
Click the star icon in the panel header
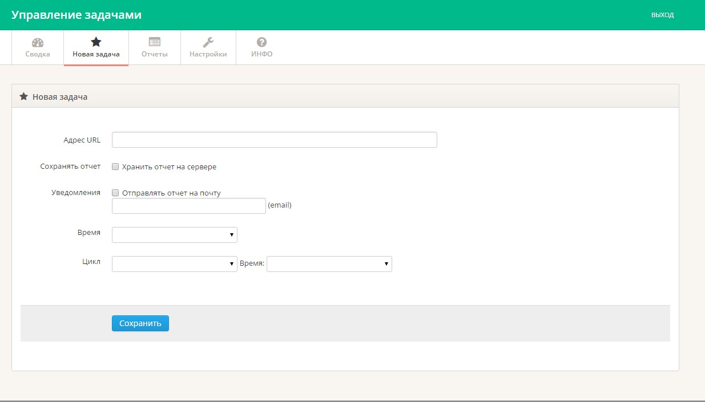click(x=24, y=97)
